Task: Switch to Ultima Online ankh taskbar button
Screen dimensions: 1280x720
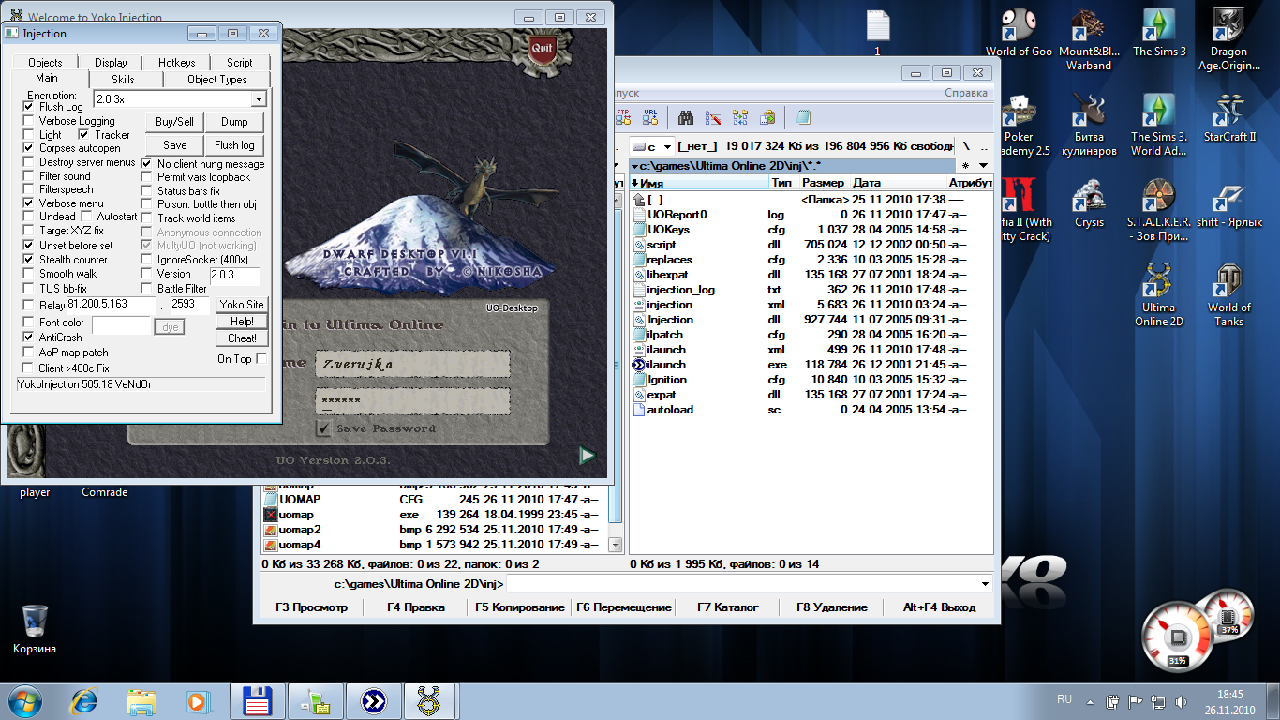Action: (x=431, y=700)
